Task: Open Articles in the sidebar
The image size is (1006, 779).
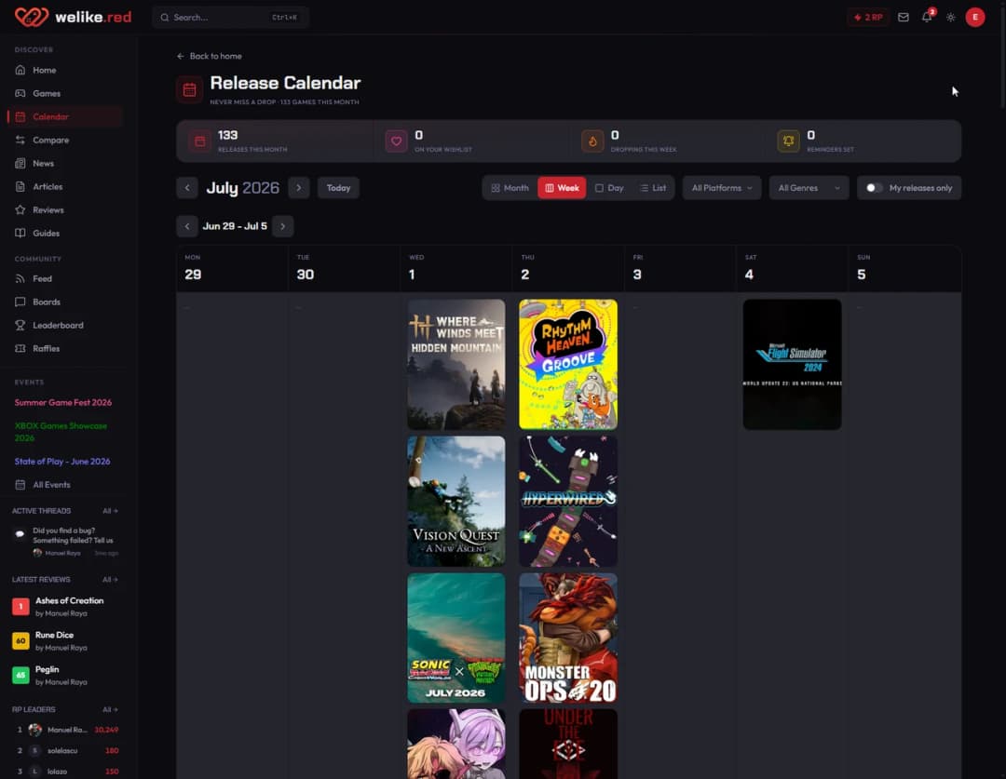Action: coord(64,186)
